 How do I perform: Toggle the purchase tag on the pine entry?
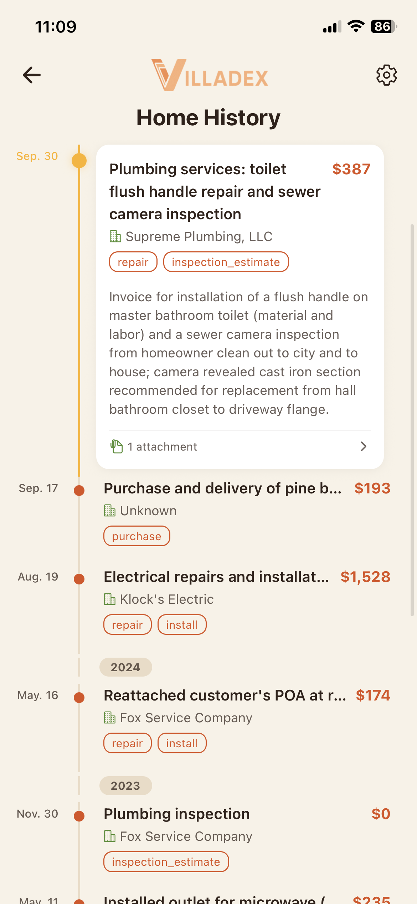(x=137, y=536)
